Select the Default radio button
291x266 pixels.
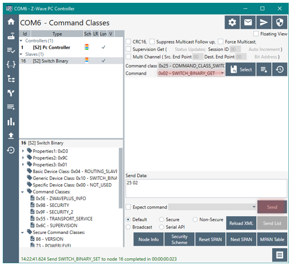pyautogui.click(x=128, y=220)
